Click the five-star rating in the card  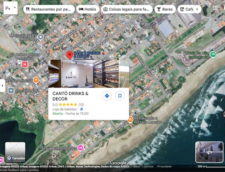(68, 105)
